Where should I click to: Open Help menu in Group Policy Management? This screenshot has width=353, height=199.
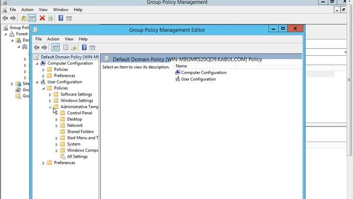click(x=78, y=10)
